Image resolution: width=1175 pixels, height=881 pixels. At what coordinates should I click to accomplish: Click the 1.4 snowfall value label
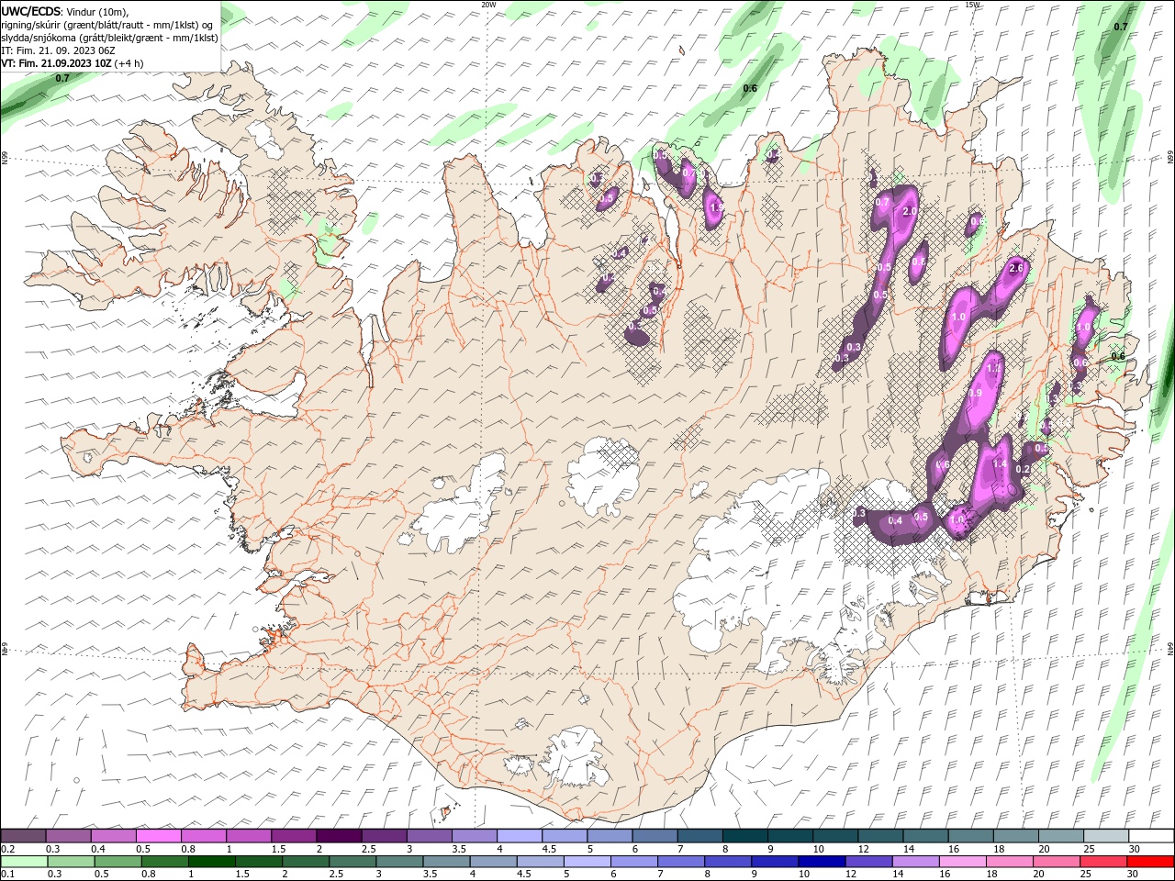tap(1001, 465)
